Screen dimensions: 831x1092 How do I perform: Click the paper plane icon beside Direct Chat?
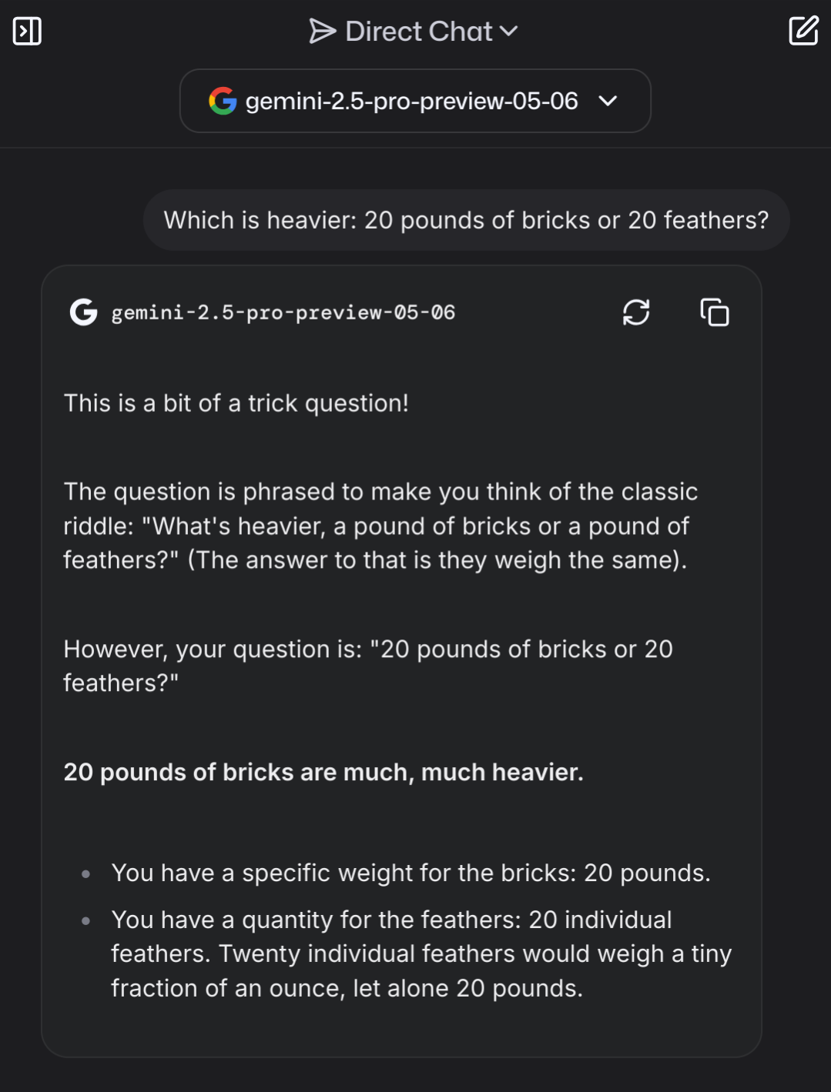point(323,32)
